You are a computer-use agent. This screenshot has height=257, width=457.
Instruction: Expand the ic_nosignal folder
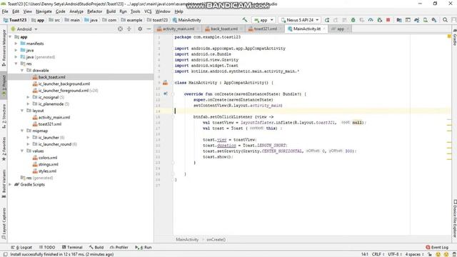[x=28, y=97]
